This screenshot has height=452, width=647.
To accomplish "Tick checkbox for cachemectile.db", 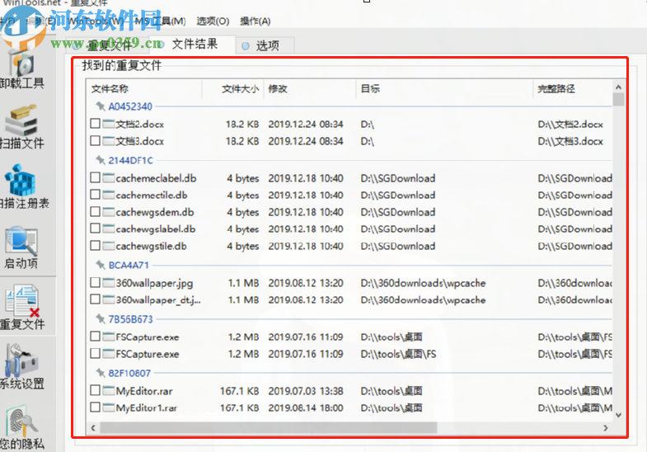I will click(x=96, y=195).
